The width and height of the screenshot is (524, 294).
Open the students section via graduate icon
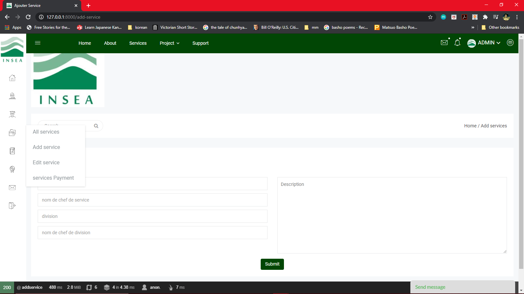[12, 114]
